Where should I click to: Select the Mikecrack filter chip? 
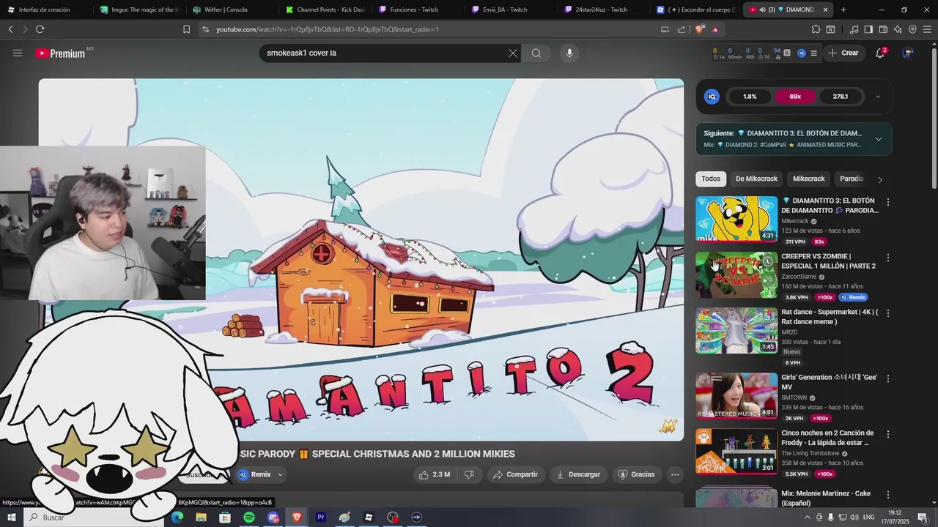tap(809, 179)
